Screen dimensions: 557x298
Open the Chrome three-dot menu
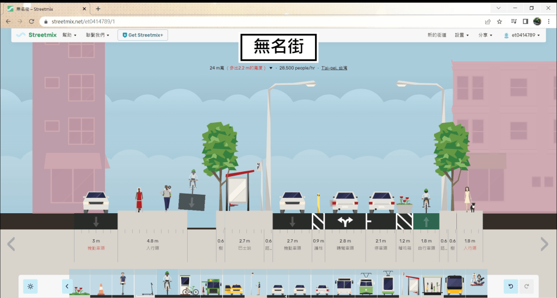coord(549,22)
